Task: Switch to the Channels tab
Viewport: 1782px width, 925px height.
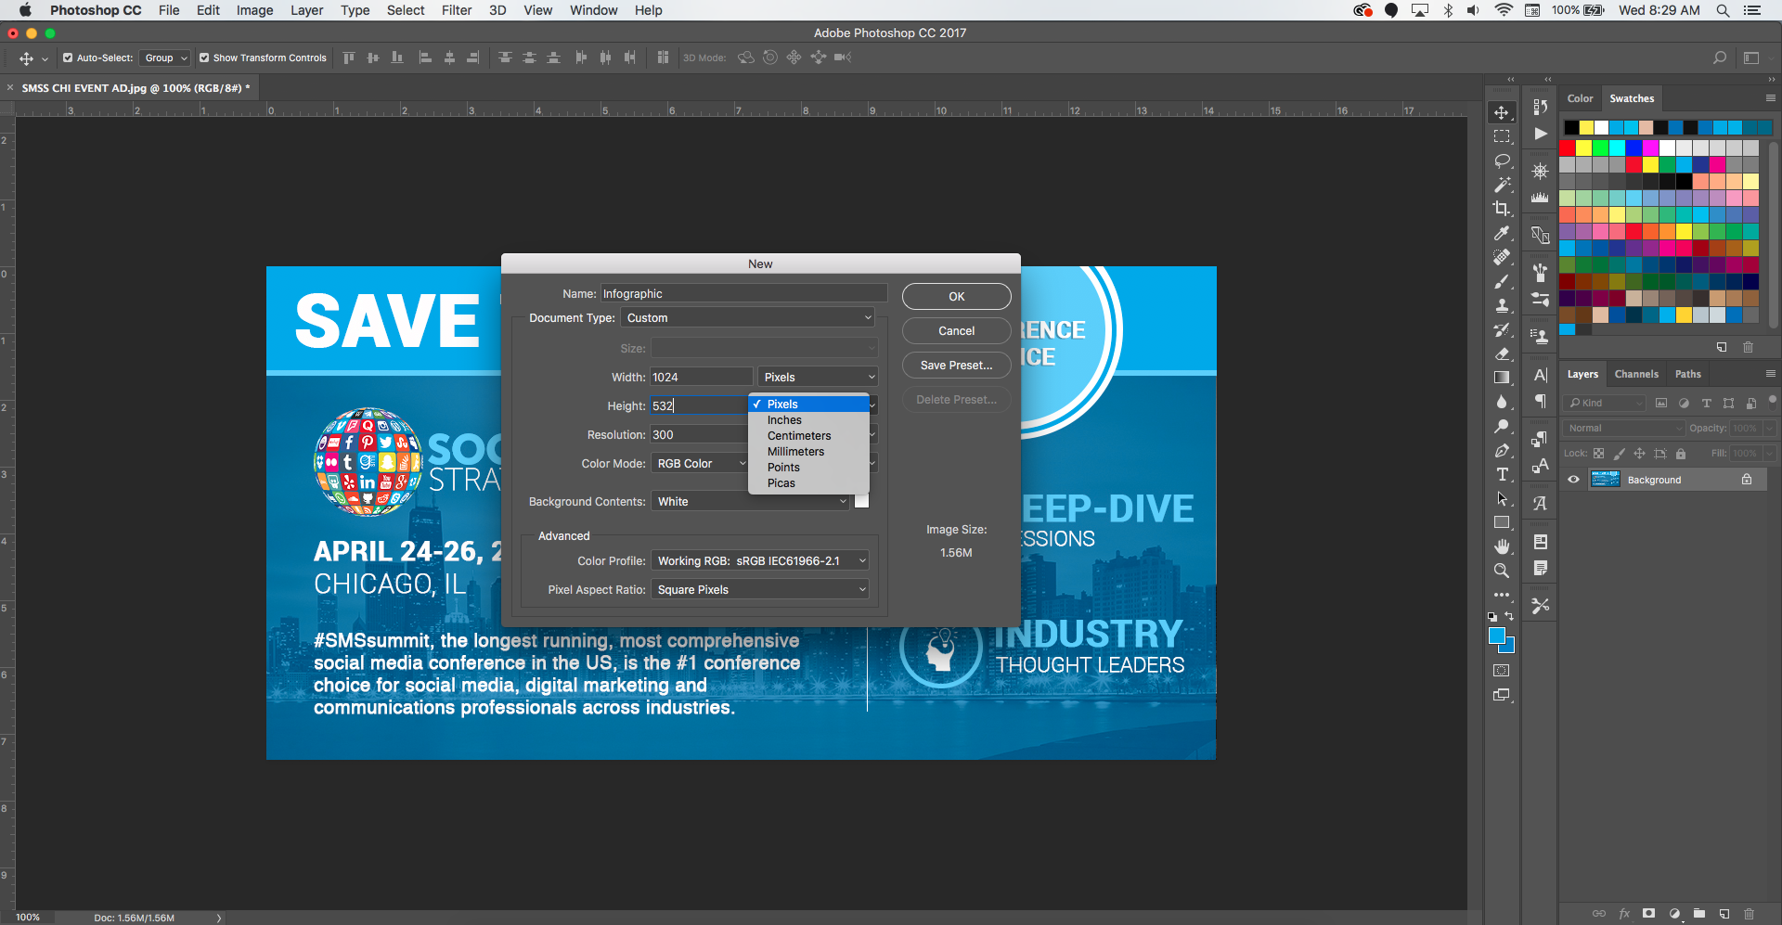Action: [1636, 374]
